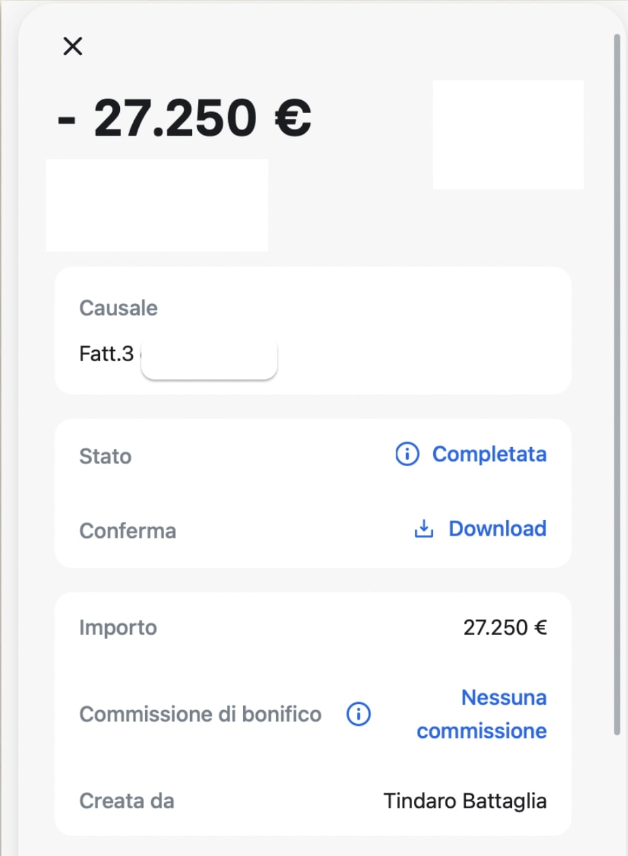Click the Commissione di bonifico label
This screenshot has height=856, width=628.
pos(200,714)
